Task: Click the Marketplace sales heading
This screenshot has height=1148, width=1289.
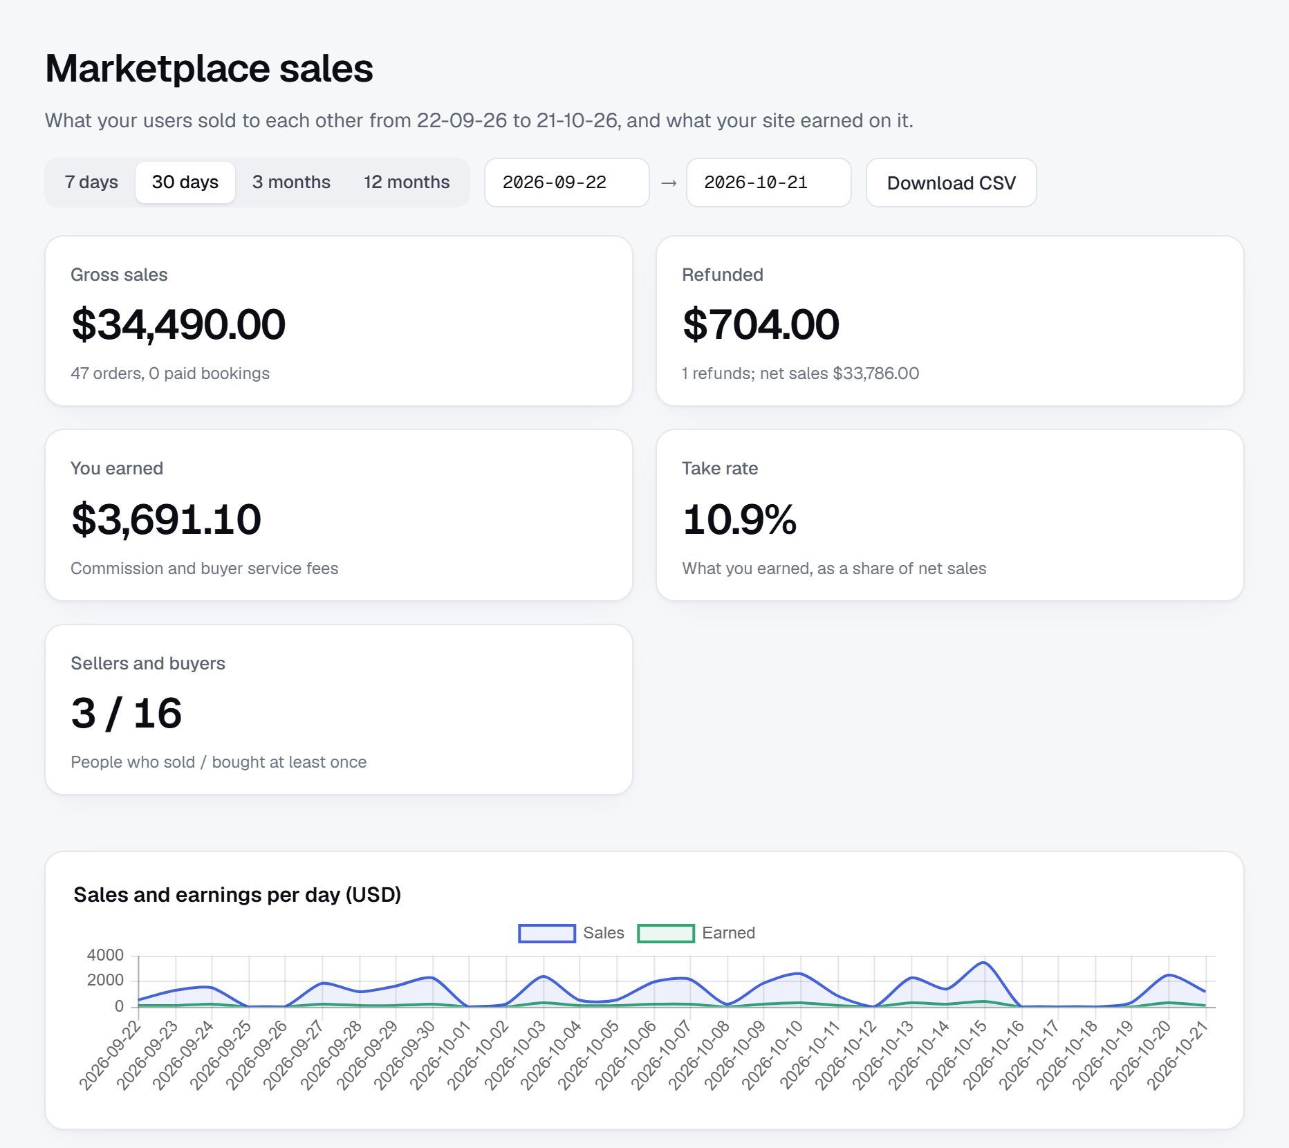Action: (209, 68)
